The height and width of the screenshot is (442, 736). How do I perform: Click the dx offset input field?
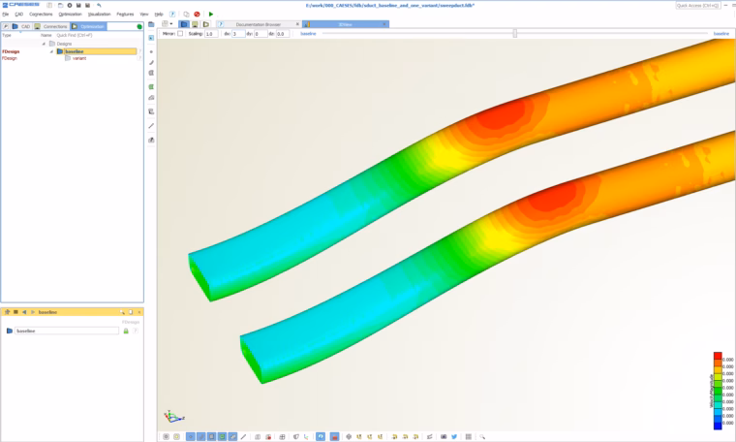pyautogui.click(x=238, y=34)
